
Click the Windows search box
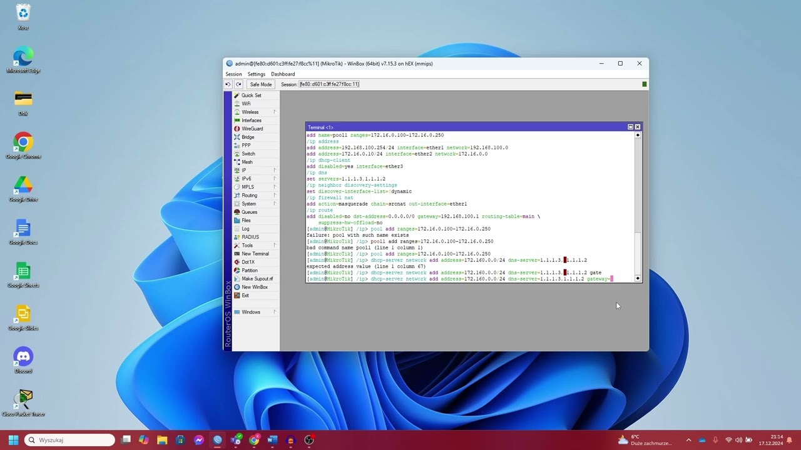point(70,440)
